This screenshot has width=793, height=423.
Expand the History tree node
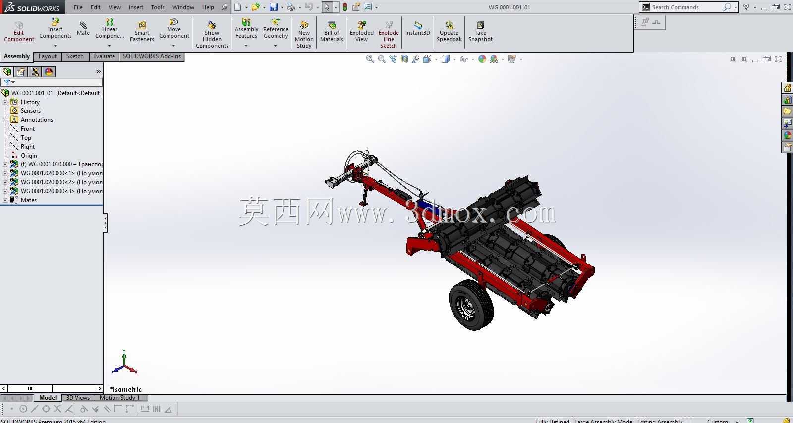click(x=5, y=102)
